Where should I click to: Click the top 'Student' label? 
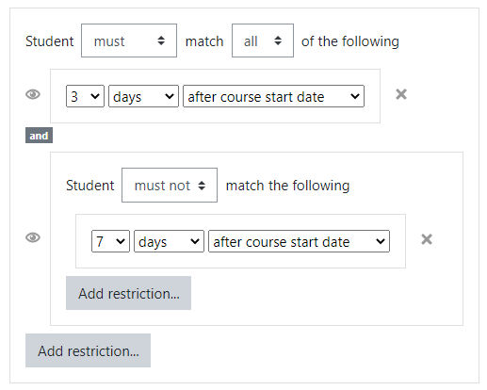[x=50, y=41]
